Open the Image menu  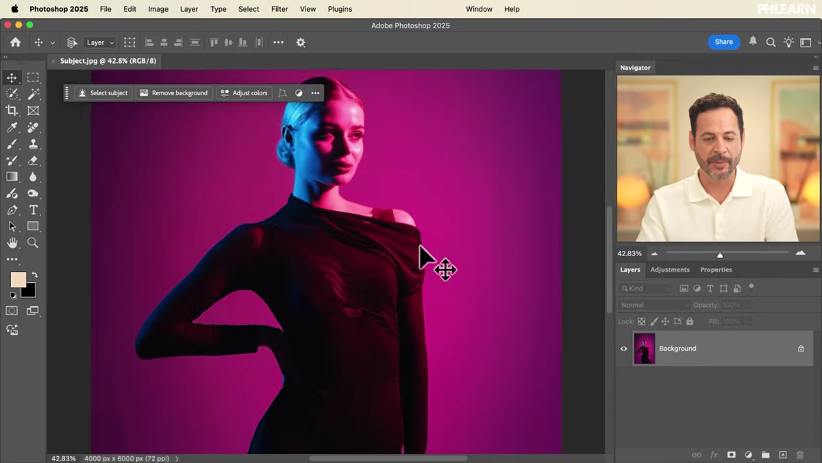[158, 9]
